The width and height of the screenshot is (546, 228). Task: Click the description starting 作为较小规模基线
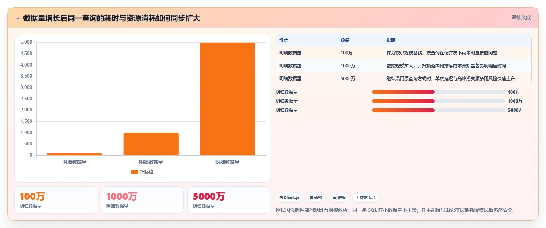[442, 53]
